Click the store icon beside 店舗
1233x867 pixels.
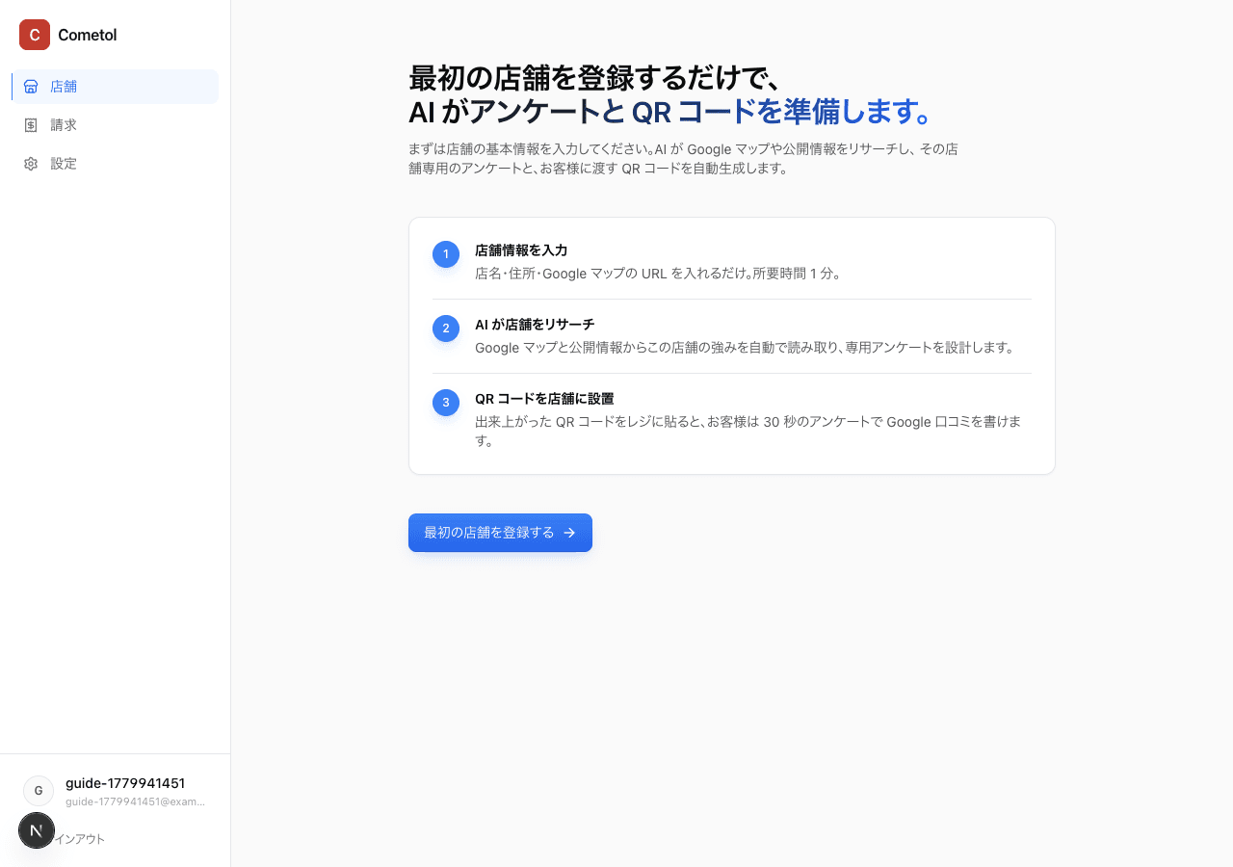[x=31, y=87]
